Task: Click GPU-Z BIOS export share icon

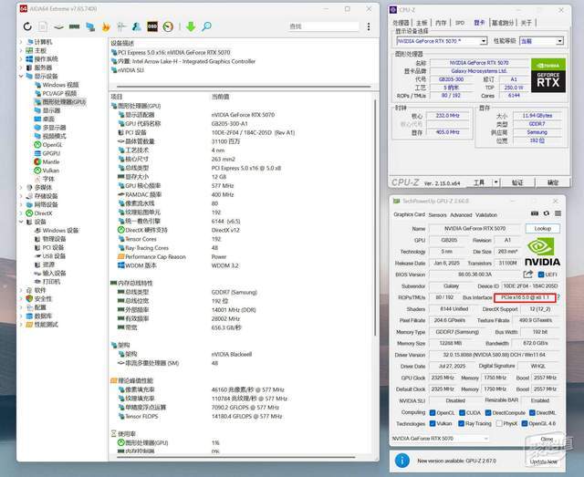Action: 527,275
